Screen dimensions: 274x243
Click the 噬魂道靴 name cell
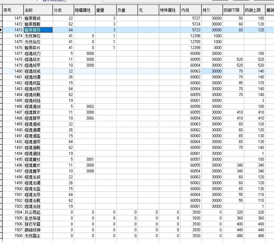(x=38, y=148)
